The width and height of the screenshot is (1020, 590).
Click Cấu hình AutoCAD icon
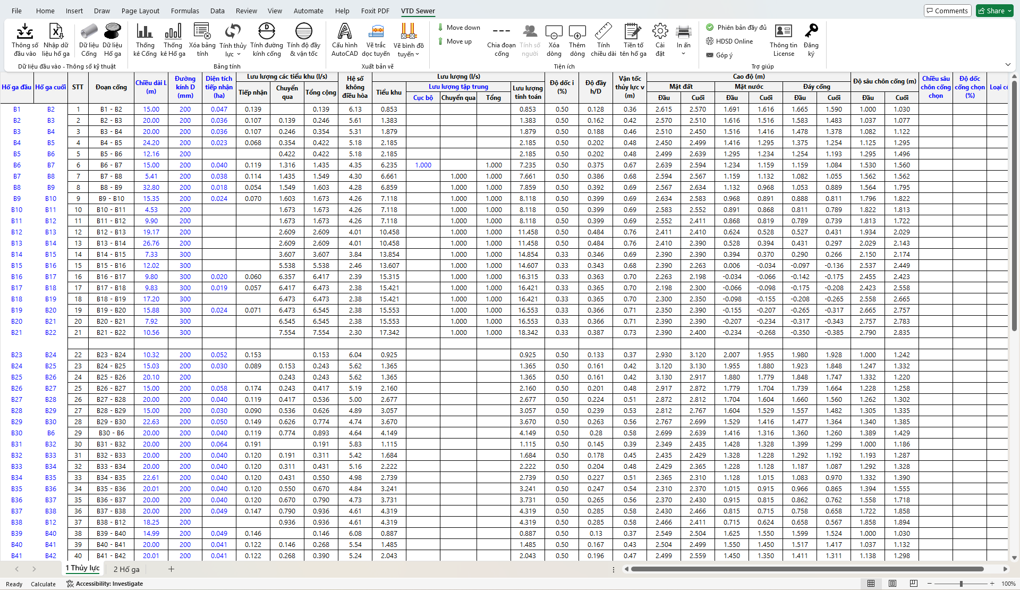(345, 32)
